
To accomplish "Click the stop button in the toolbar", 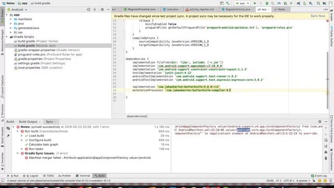I will tap(291, 3).
